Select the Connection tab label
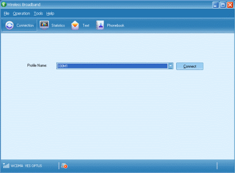The image size is (235, 173). click(x=25, y=25)
